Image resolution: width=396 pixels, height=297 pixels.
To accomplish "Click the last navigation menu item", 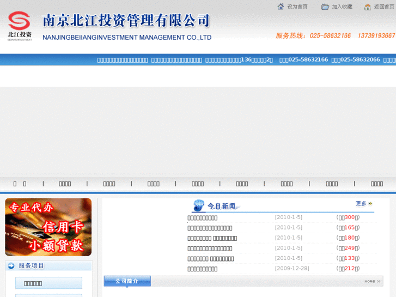I will pyautogui.click(x=377, y=184).
